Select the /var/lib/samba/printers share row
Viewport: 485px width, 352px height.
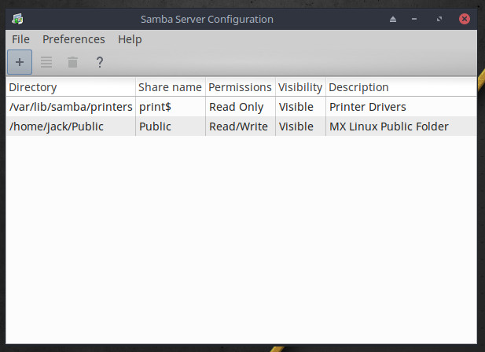pyautogui.click(x=71, y=107)
